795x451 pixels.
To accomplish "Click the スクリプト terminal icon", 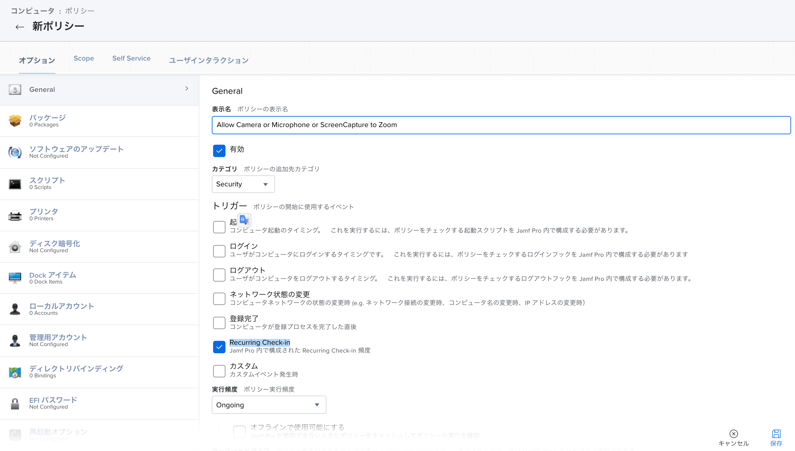I will point(15,184).
